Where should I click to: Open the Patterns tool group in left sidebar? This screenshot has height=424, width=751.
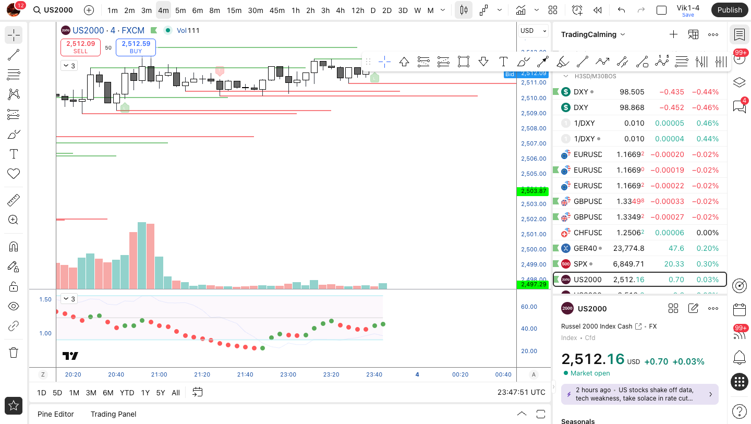14,94
